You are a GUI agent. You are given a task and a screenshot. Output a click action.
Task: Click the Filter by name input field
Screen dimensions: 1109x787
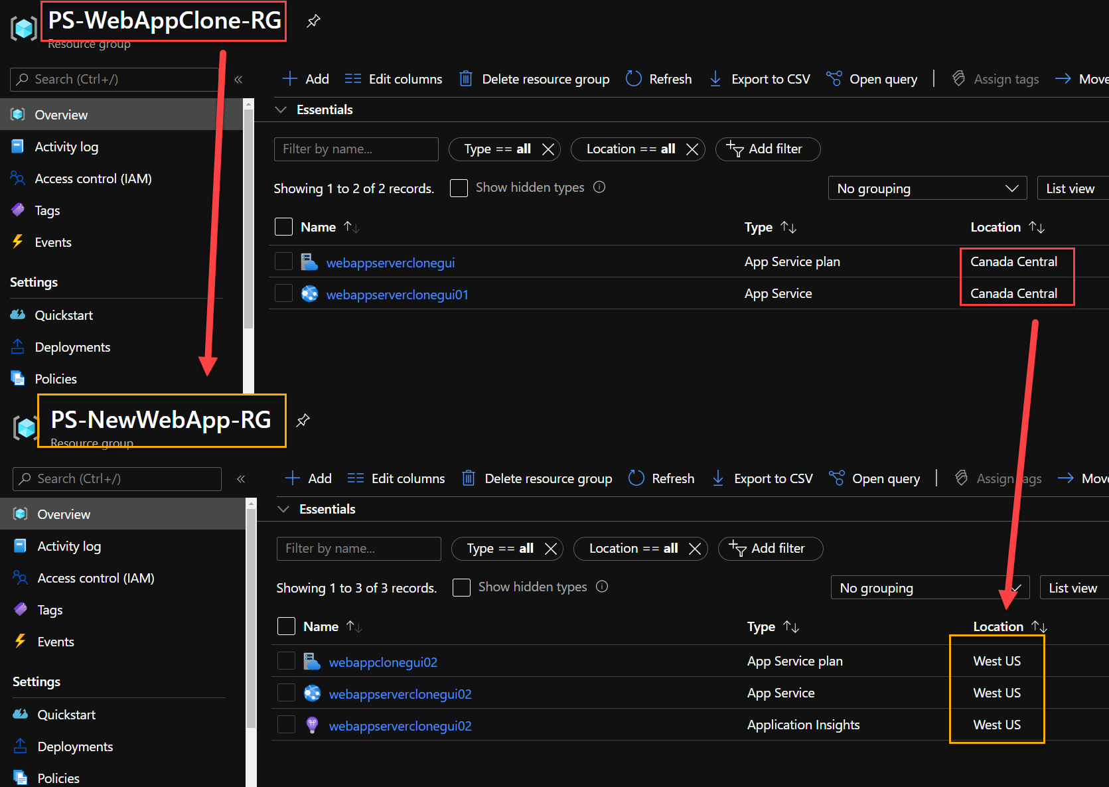click(x=356, y=149)
